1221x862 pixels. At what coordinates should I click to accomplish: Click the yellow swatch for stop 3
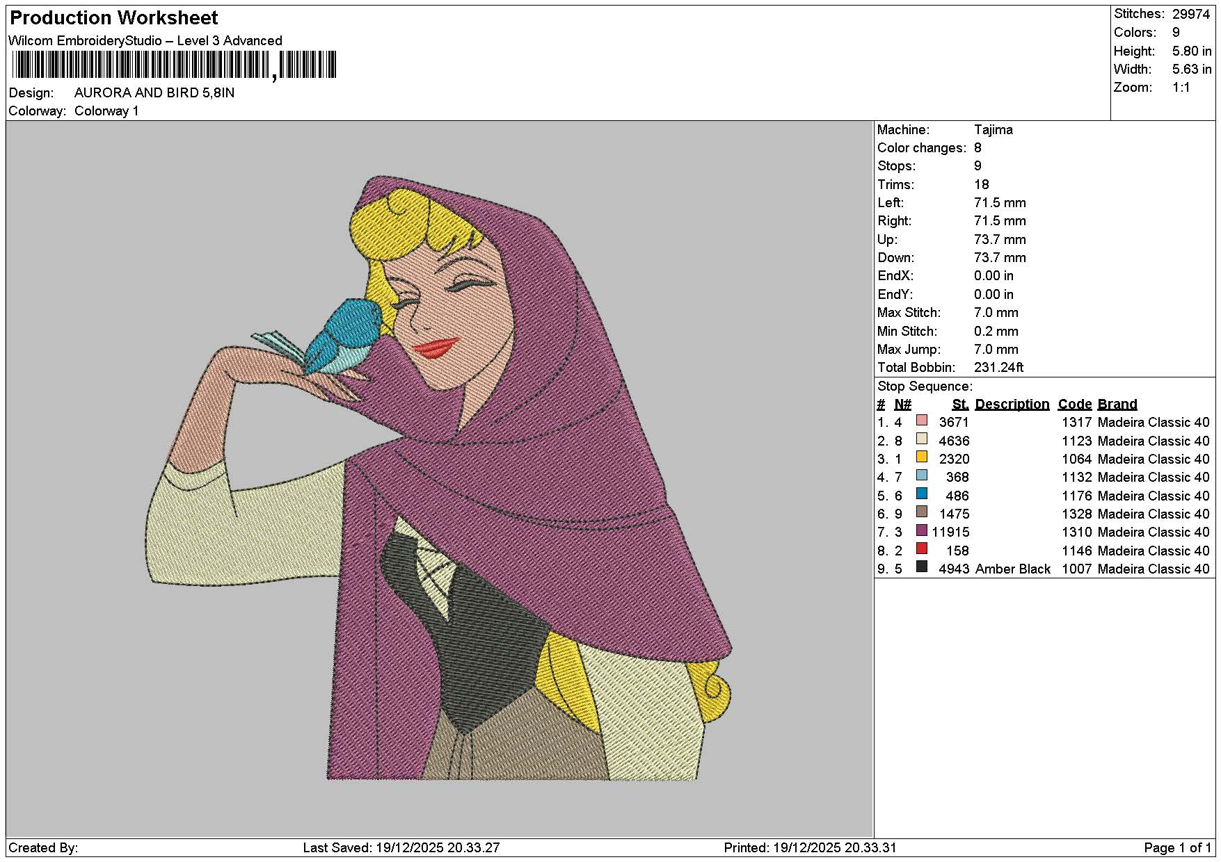point(922,457)
